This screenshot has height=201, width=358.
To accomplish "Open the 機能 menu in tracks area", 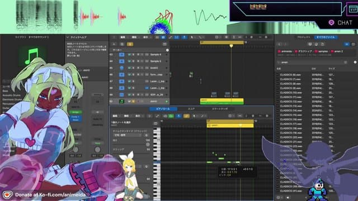I will coord(135,37).
